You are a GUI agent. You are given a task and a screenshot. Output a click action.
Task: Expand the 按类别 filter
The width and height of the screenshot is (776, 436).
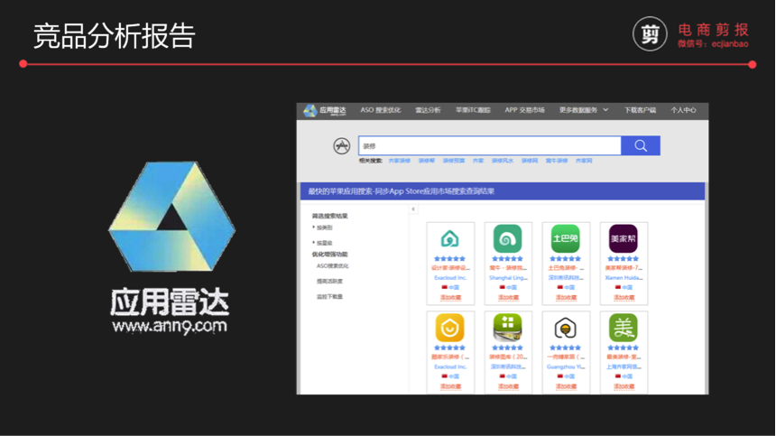tap(322, 227)
